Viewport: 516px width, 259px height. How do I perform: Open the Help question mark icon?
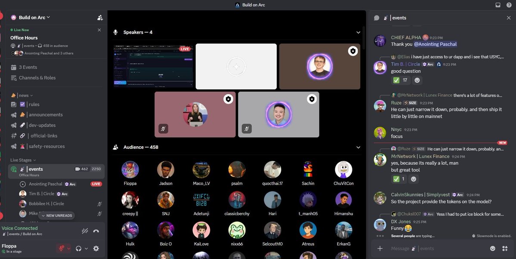point(509,5)
